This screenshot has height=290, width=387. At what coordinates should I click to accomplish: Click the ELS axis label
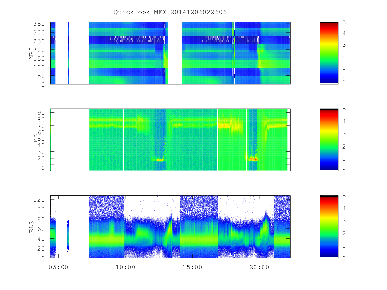pos(32,227)
